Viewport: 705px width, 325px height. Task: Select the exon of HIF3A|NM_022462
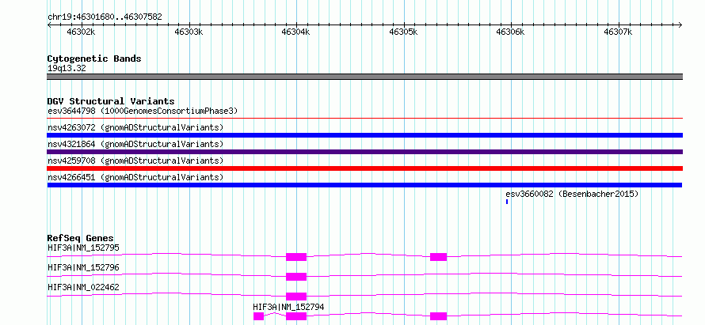coord(296,297)
